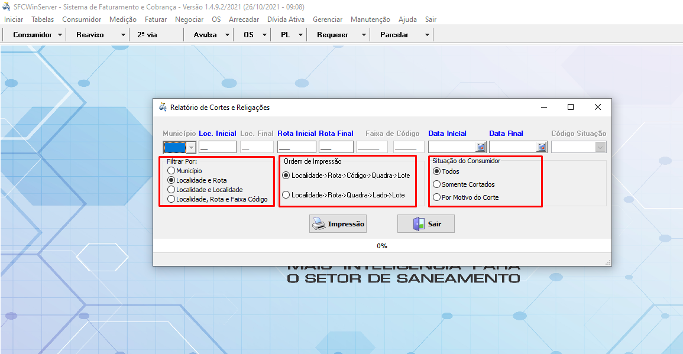Click the dialog title bar app icon
The image size is (683, 354).
[x=163, y=108]
